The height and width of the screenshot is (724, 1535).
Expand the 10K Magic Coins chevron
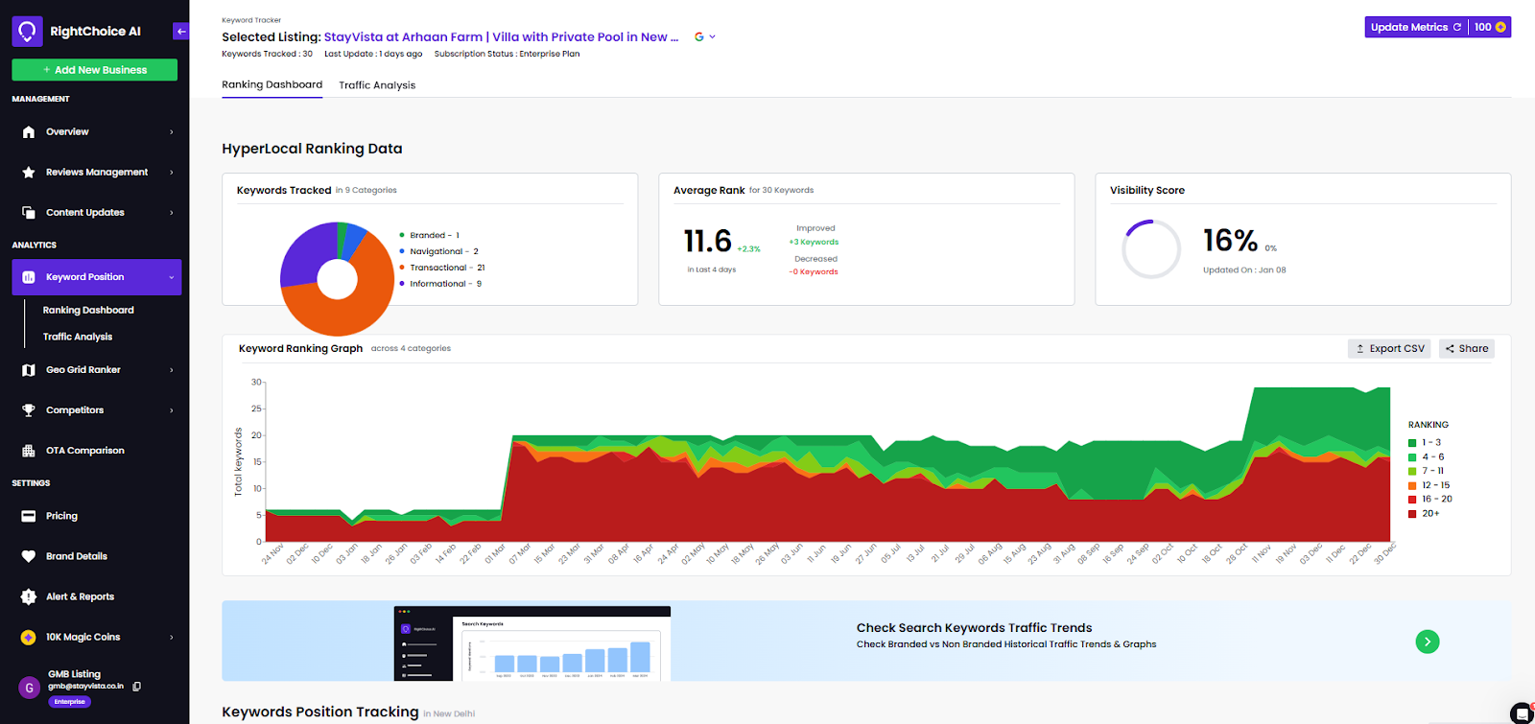[x=172, y=637]
